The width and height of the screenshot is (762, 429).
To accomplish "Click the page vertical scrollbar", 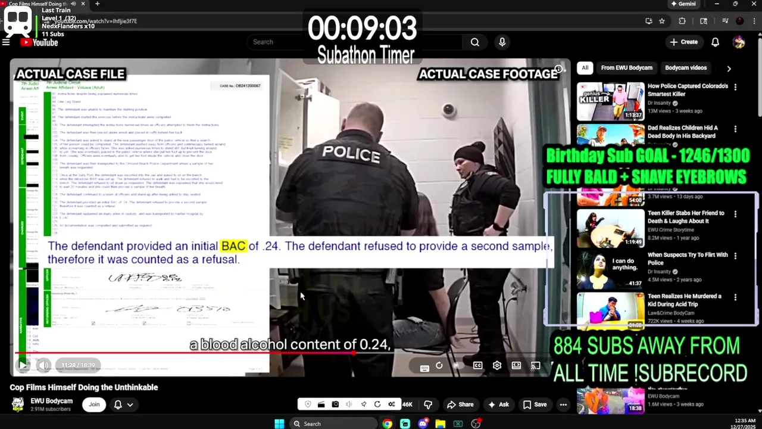I will pyautogui.click(x=759, y=77).
